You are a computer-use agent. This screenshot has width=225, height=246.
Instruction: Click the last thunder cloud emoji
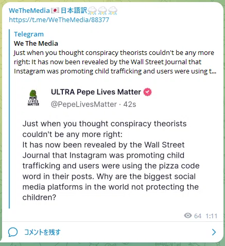pos(113,11)
